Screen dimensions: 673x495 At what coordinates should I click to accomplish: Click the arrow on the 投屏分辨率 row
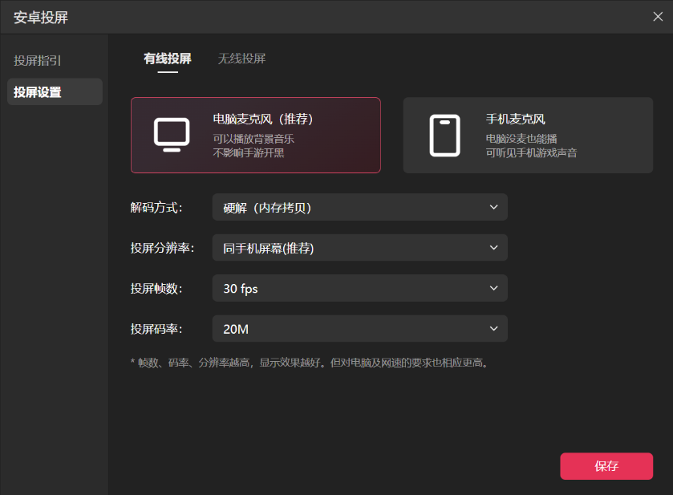coord(493,248)
